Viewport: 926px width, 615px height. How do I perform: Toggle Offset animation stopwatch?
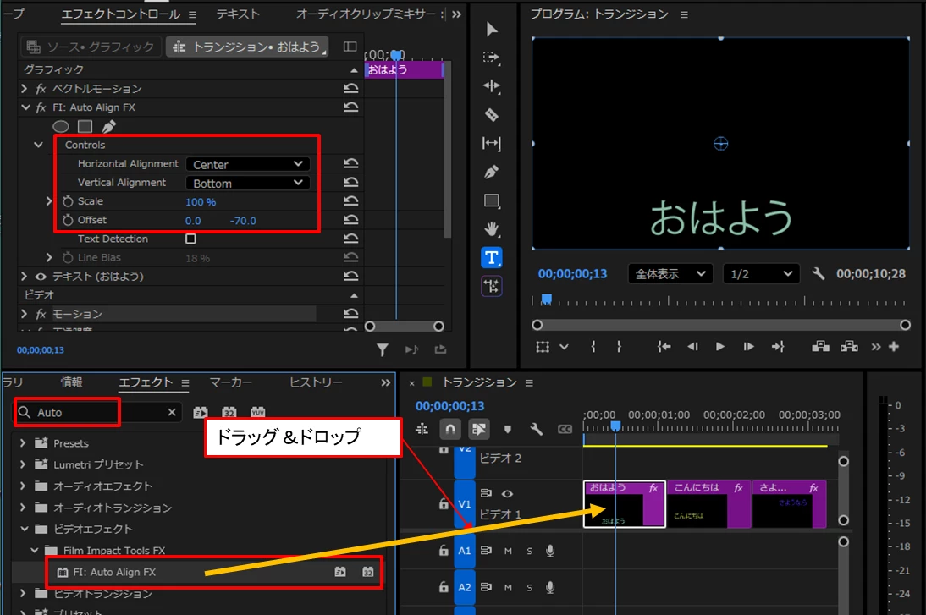[x=68, y=220]
